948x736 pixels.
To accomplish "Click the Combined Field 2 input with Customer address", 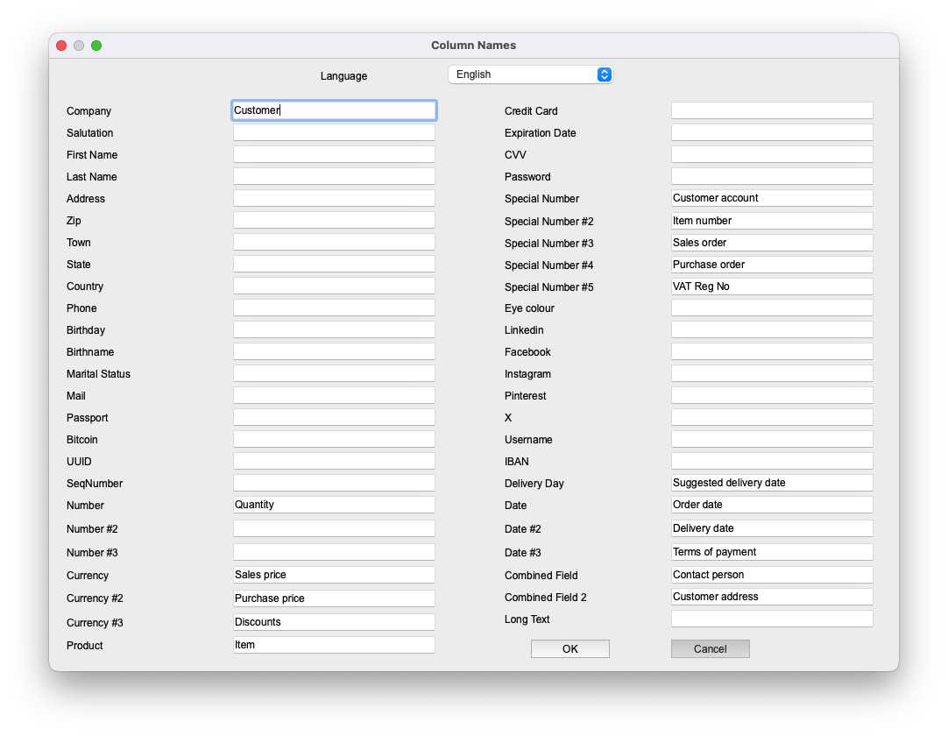I will tap(772, 597).
